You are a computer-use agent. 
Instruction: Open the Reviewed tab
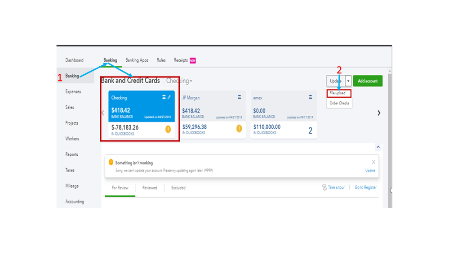pos(150,188)
